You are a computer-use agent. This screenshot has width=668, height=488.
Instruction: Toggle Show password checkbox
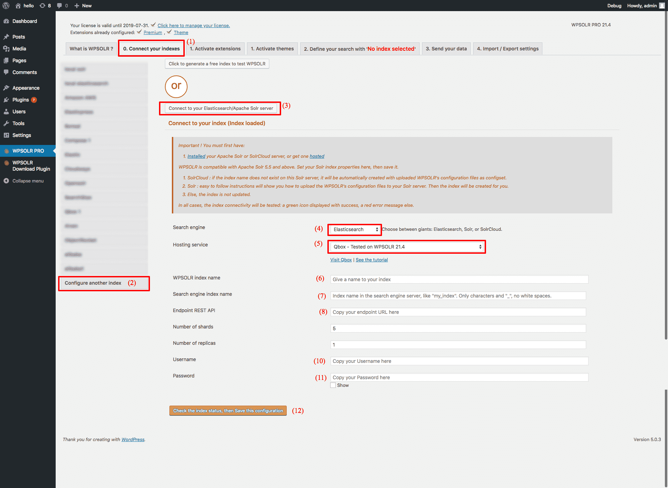coord(332,385)
